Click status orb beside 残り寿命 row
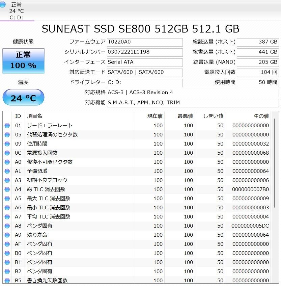This screenshot has height=286, width=281. pyautogui.click(x=7, y=235)
